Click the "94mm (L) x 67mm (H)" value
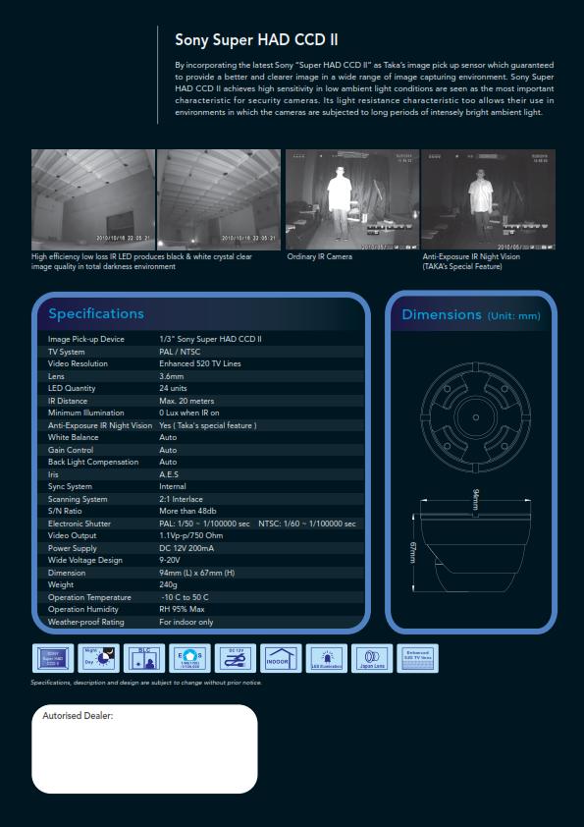 (x=196, y=573)
